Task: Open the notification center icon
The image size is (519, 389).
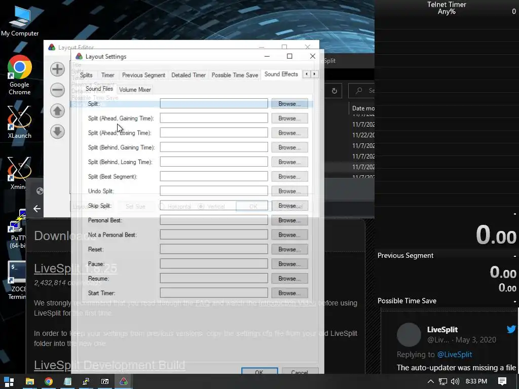Action: coord(502,381)
